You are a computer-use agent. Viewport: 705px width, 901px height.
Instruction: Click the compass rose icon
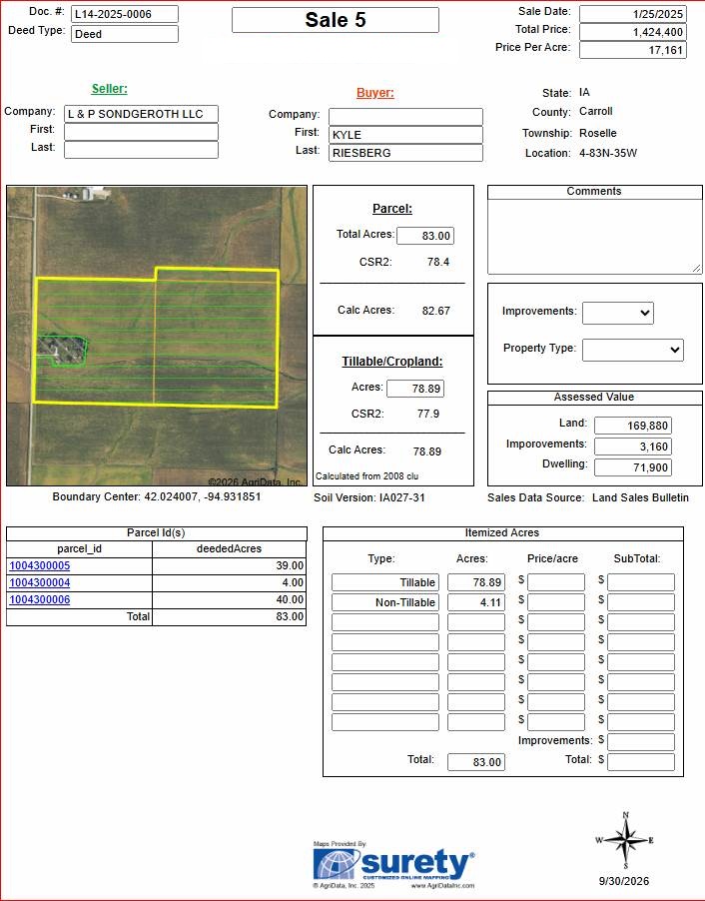626,840
